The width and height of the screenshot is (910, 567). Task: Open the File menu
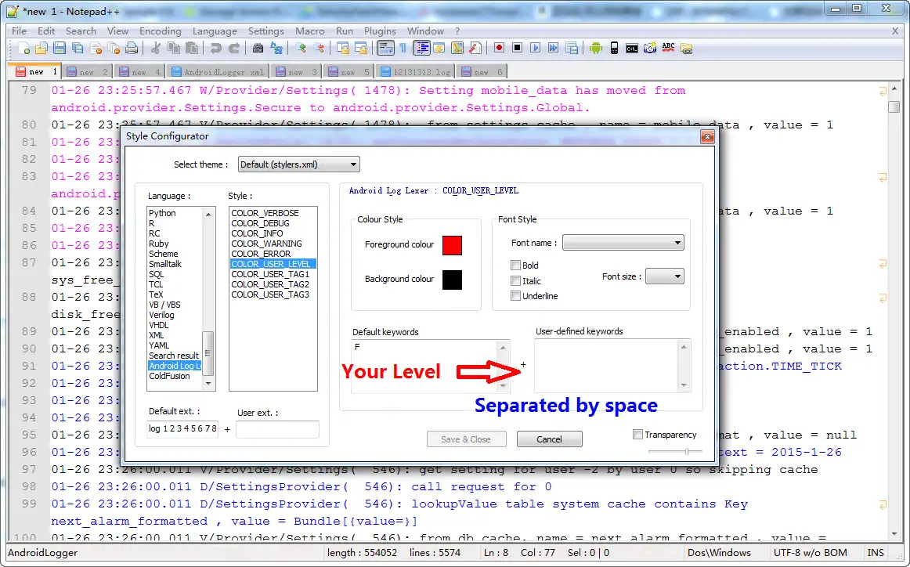[x=19, y=31]
